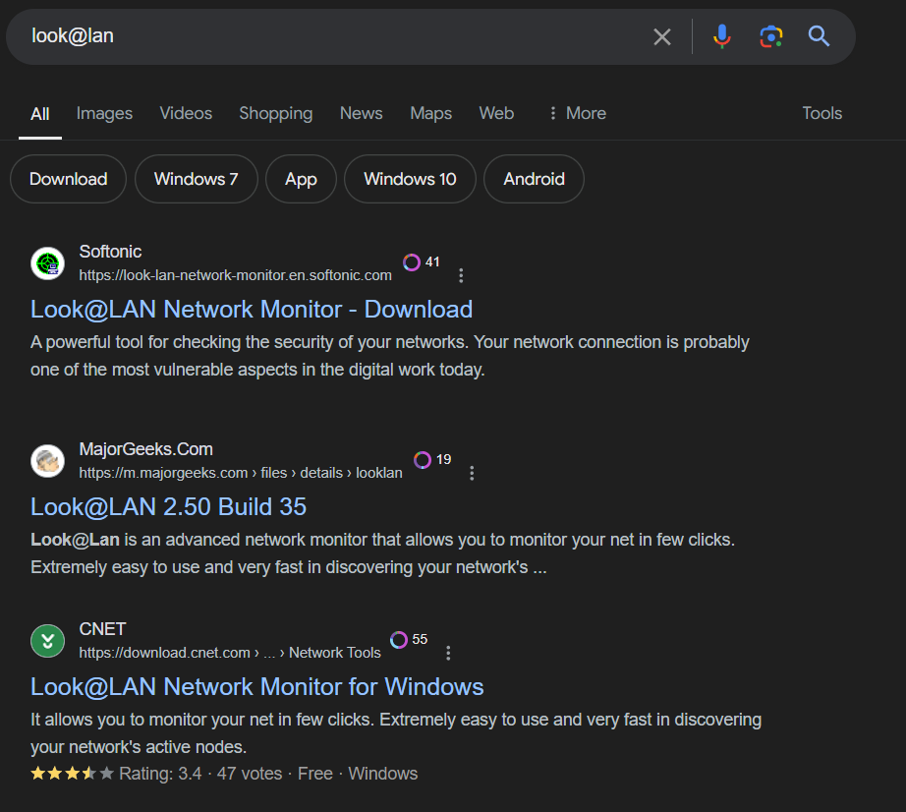Image resolution: width=906 pixels, height=812 pixels.
Task: Click score ring icon showing 41
Action: (412, 262)
